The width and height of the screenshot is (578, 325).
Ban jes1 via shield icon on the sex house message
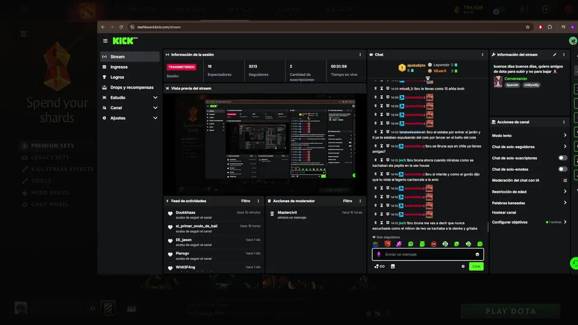pyautogui.click(x=387, y=160)
